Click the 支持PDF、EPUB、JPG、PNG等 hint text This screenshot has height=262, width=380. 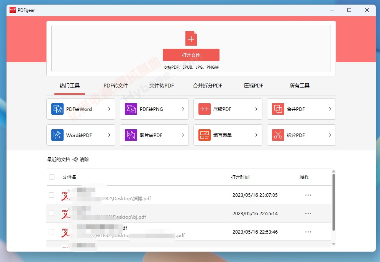pyautogui.click(x=191, y=67)
